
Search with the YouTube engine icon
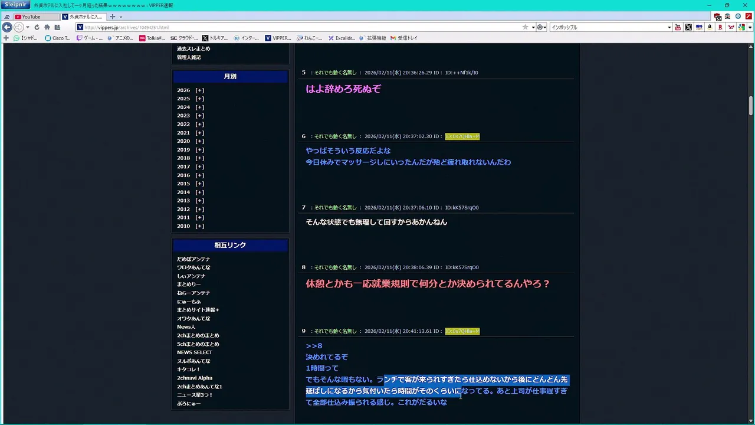coord(678,27)
